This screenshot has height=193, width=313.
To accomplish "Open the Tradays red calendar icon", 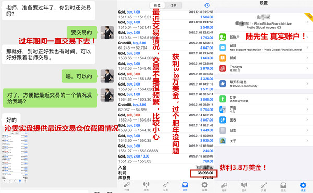I will point(223,68).
